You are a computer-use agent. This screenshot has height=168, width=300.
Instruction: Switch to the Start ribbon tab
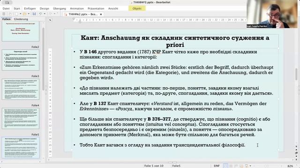tap(17, 8)
